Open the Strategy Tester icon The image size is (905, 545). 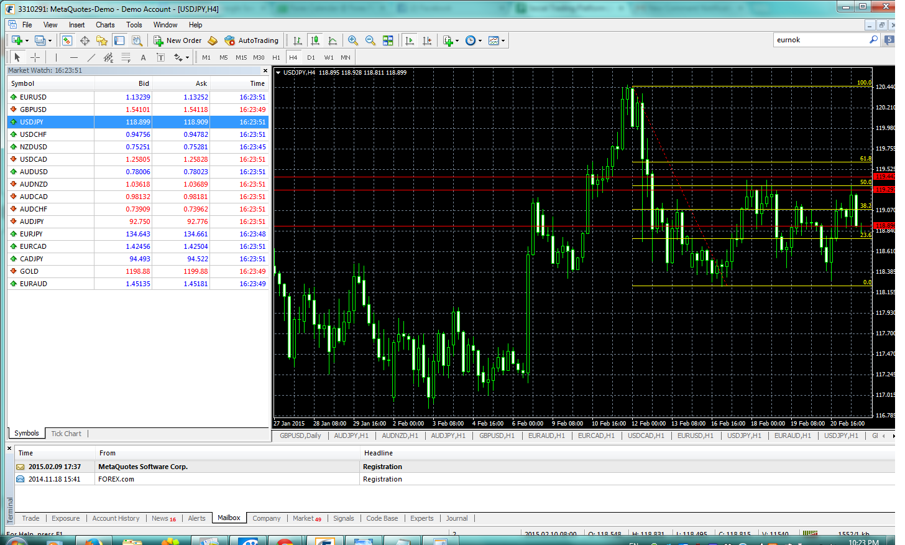click(137, 40)
